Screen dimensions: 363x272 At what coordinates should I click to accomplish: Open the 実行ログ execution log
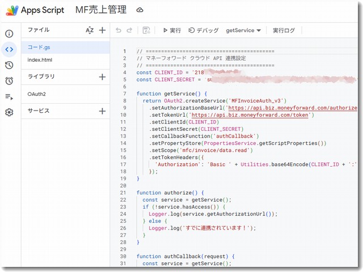[284, 31]
